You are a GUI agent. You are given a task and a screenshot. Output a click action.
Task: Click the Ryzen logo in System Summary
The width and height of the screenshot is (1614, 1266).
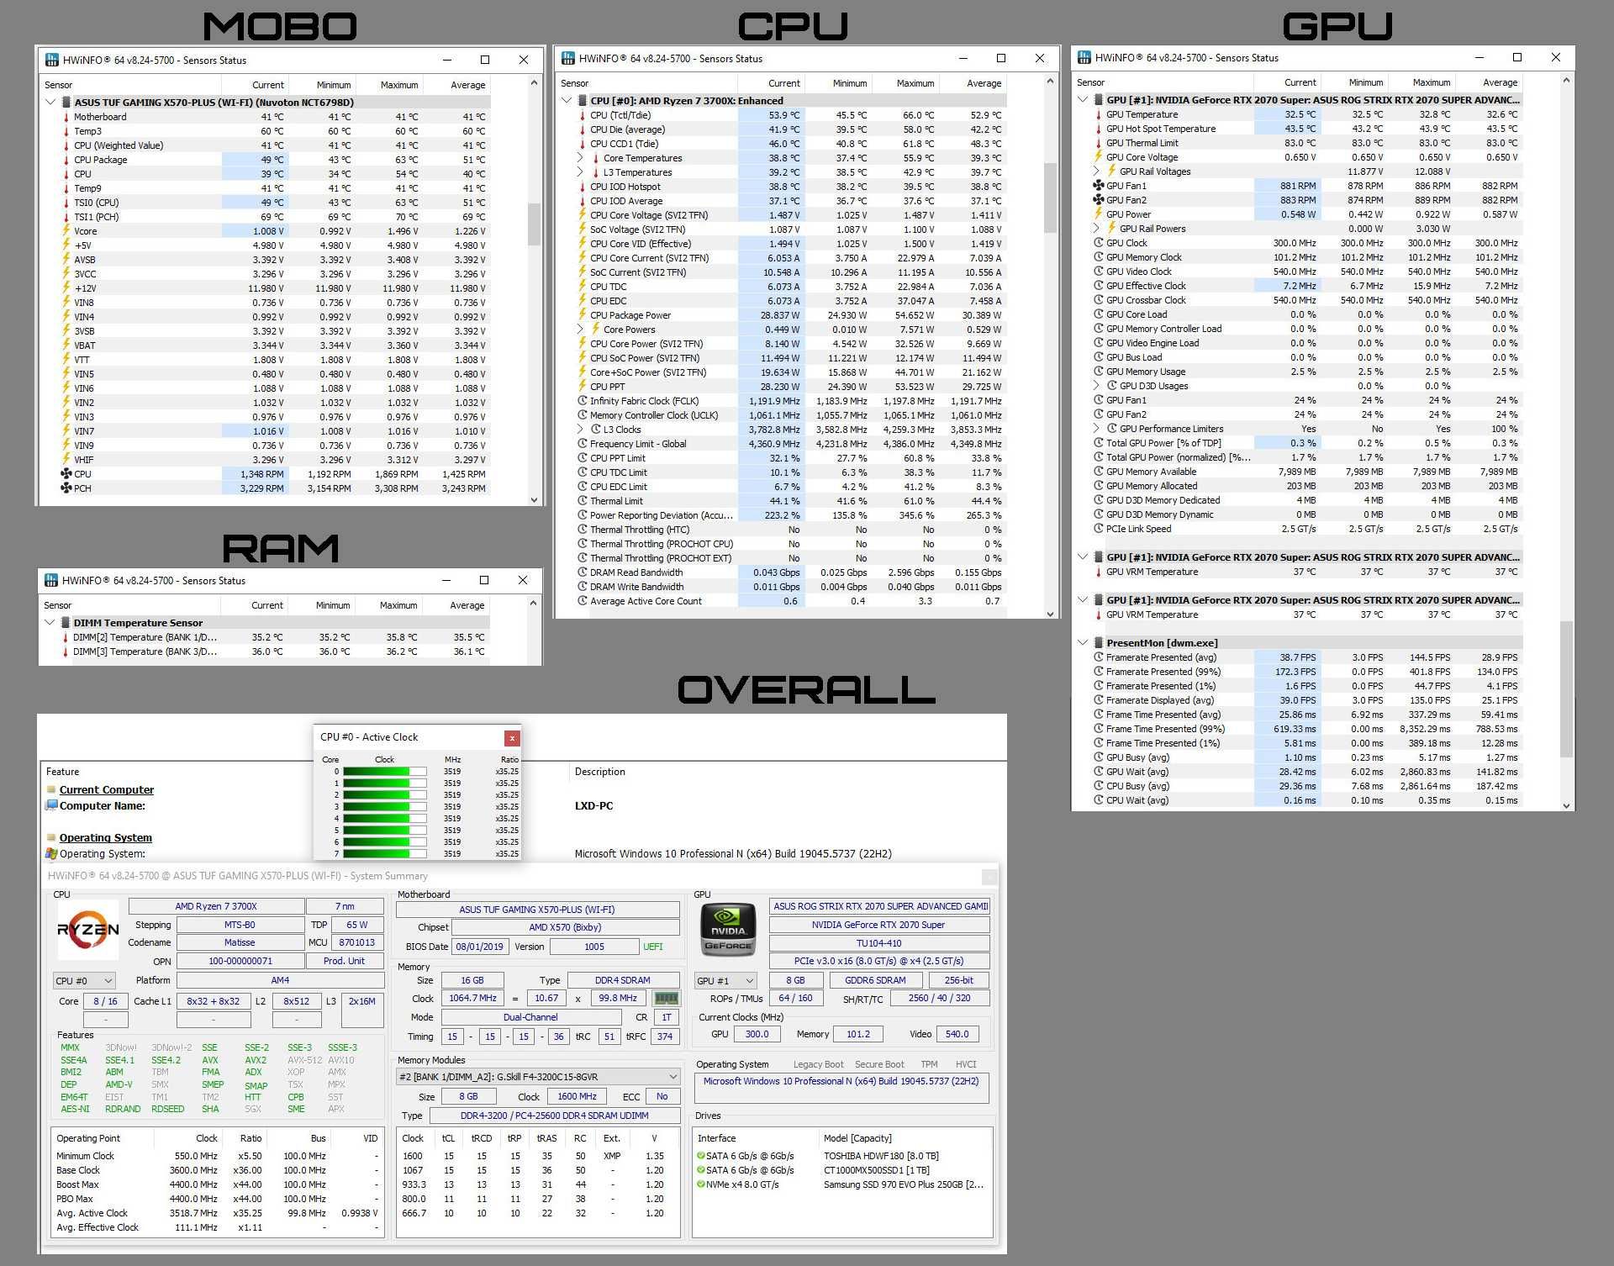click(88, 929)
